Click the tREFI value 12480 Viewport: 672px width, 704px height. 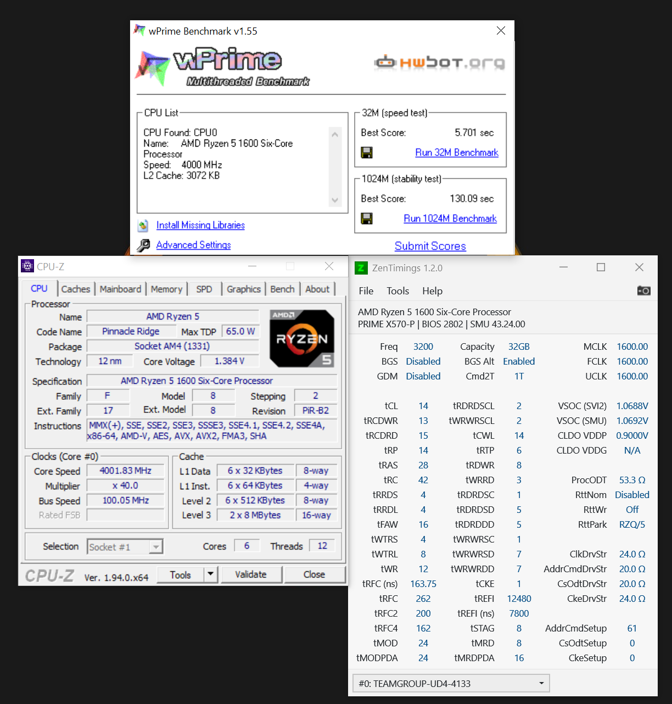pos(519,599)
